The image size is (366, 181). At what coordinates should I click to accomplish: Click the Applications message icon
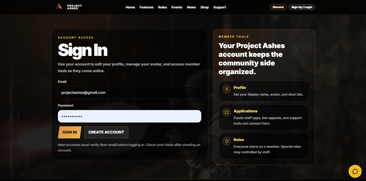tap(227, 112)
